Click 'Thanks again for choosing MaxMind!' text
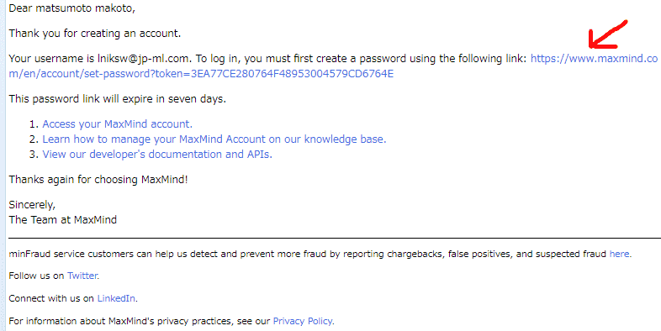 (x=98, y=180)
